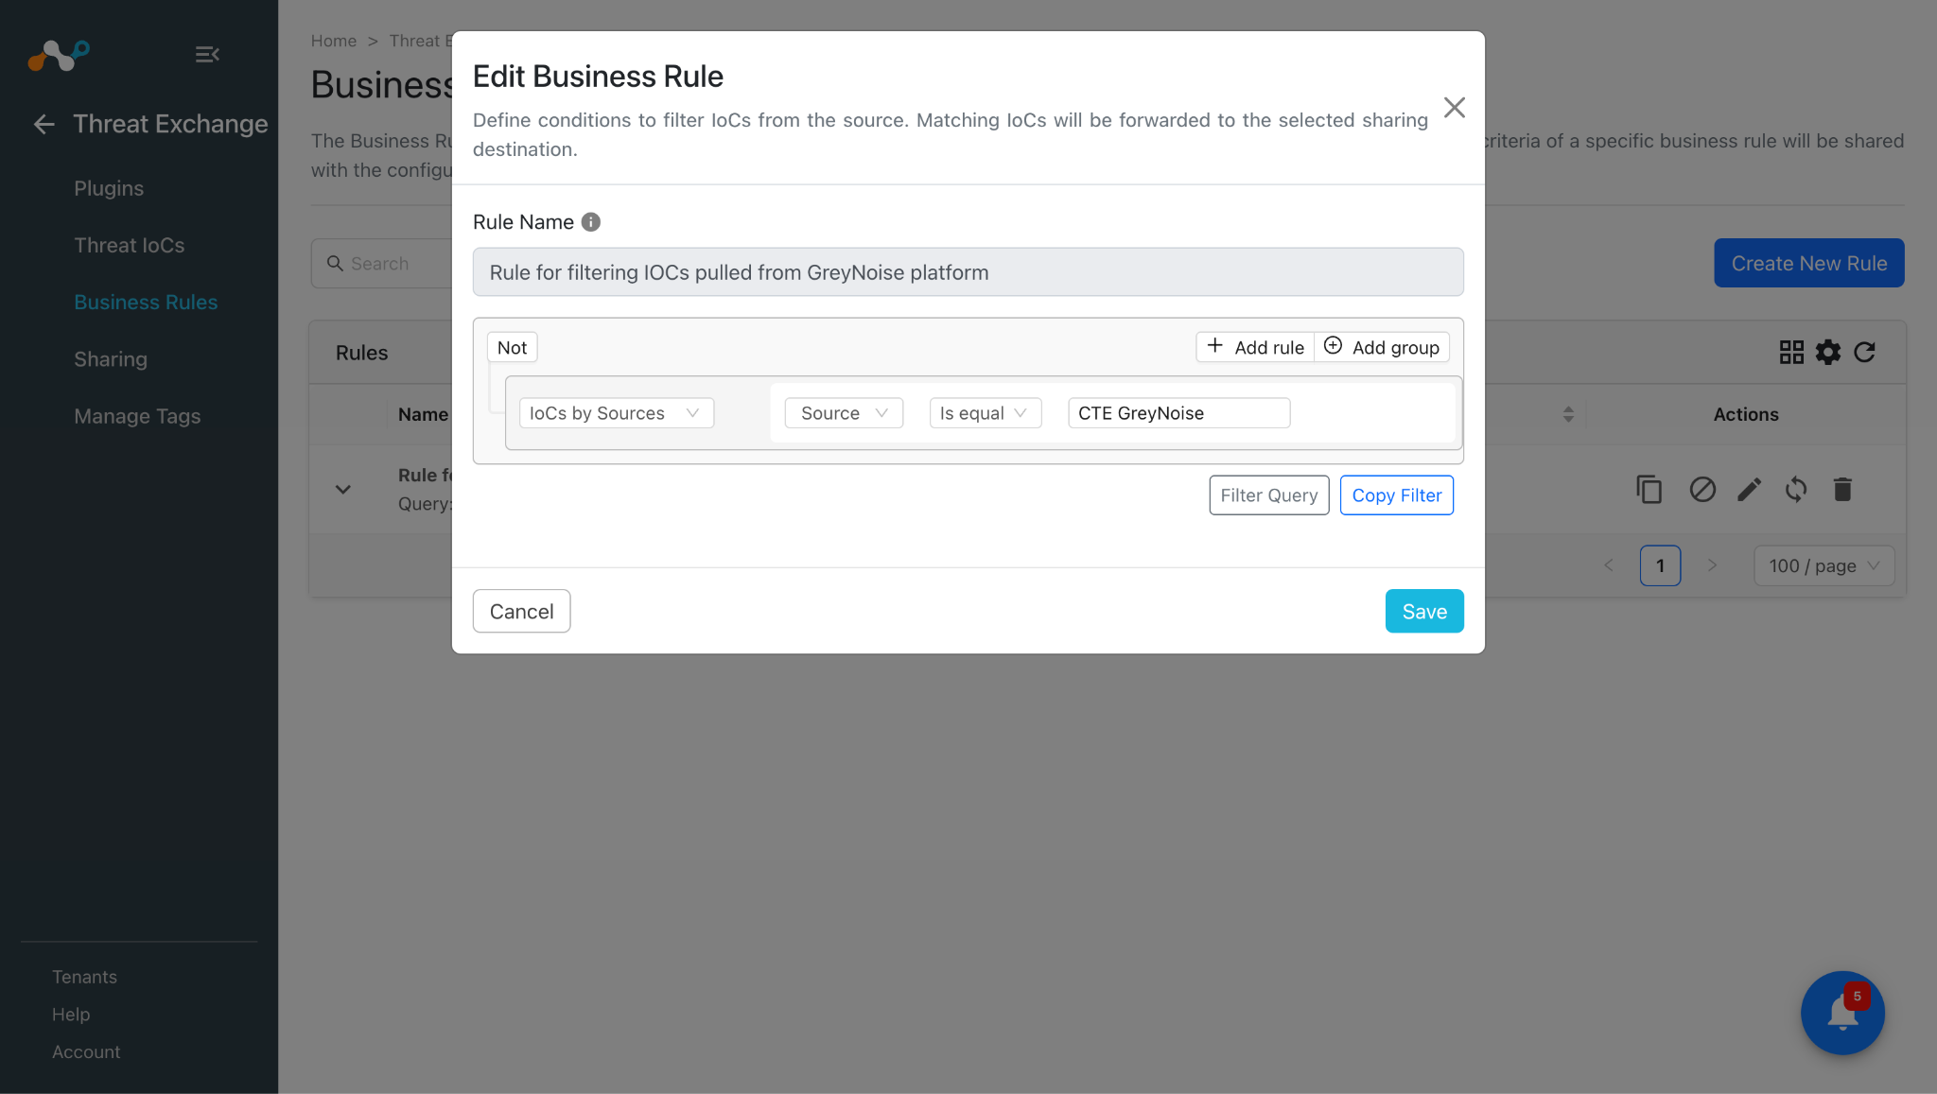Image resolution: width=1937 pixels, height=1094 pixels.
Task: Collapse the sidebar with menu toggle
Action: point(207,55)
